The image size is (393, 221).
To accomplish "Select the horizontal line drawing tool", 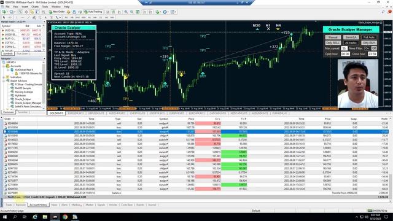I will click(23, 18).
